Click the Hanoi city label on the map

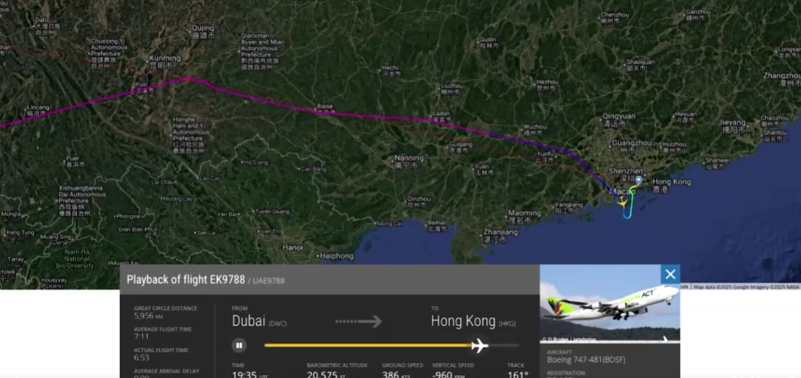point(293,248)
